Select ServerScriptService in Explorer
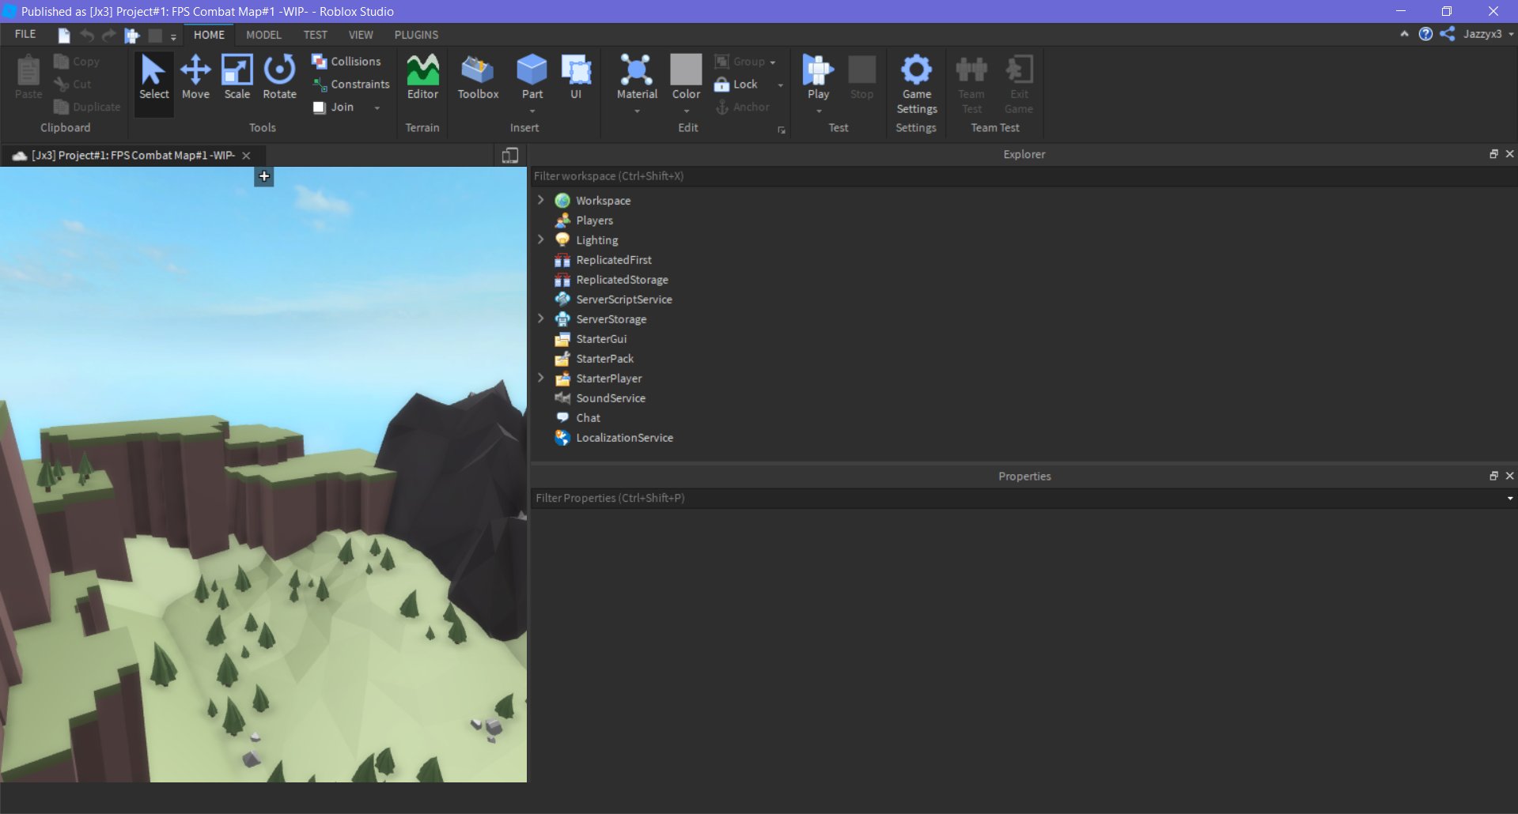The image size is (1518, 814). pyautogui.click(x=623, y=300)
